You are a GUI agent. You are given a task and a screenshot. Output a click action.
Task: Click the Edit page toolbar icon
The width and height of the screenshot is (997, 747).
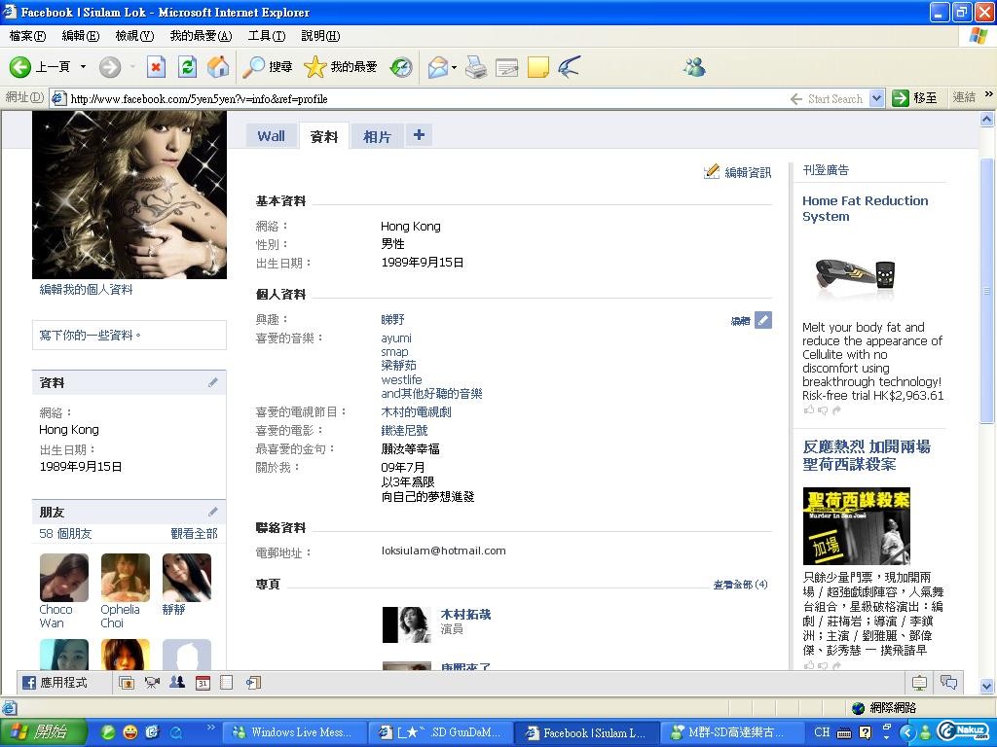(506, 67)
